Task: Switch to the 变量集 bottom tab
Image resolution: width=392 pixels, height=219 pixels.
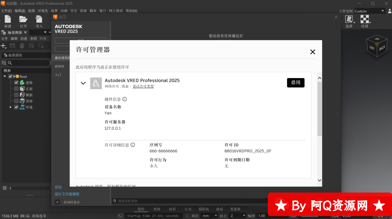Action: point(235,209)
